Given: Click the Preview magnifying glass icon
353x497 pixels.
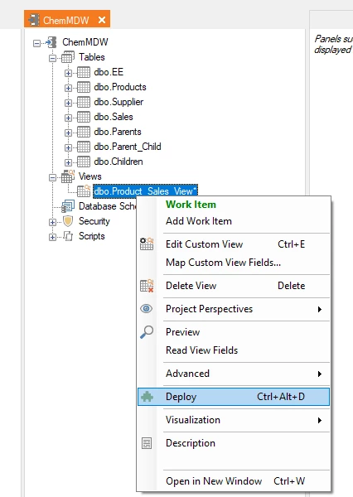Looking at the screenshot, I should 147,332.
